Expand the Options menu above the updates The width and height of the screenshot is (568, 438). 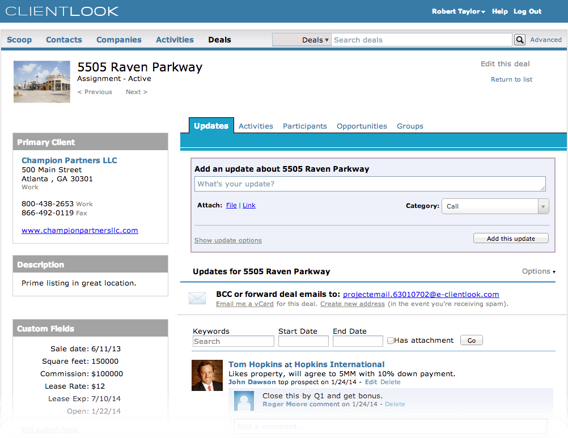click(537, 271)
